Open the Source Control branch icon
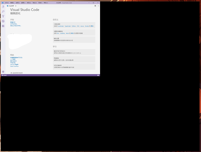 pyautogui.click(x=3, y=16)
